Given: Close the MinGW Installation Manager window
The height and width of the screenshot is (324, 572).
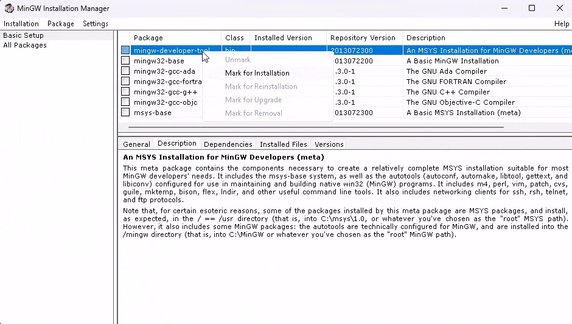Looking at the screenshot, I should 560,8.
